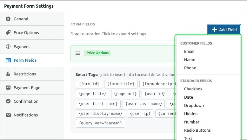
Task: Switch to the Confirmation tab
Action: point(32,101)
